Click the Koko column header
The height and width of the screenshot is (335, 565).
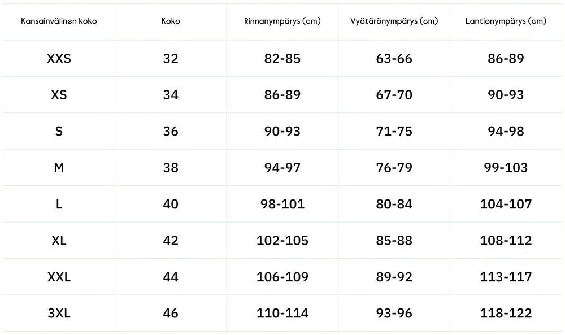click(171, 21)
